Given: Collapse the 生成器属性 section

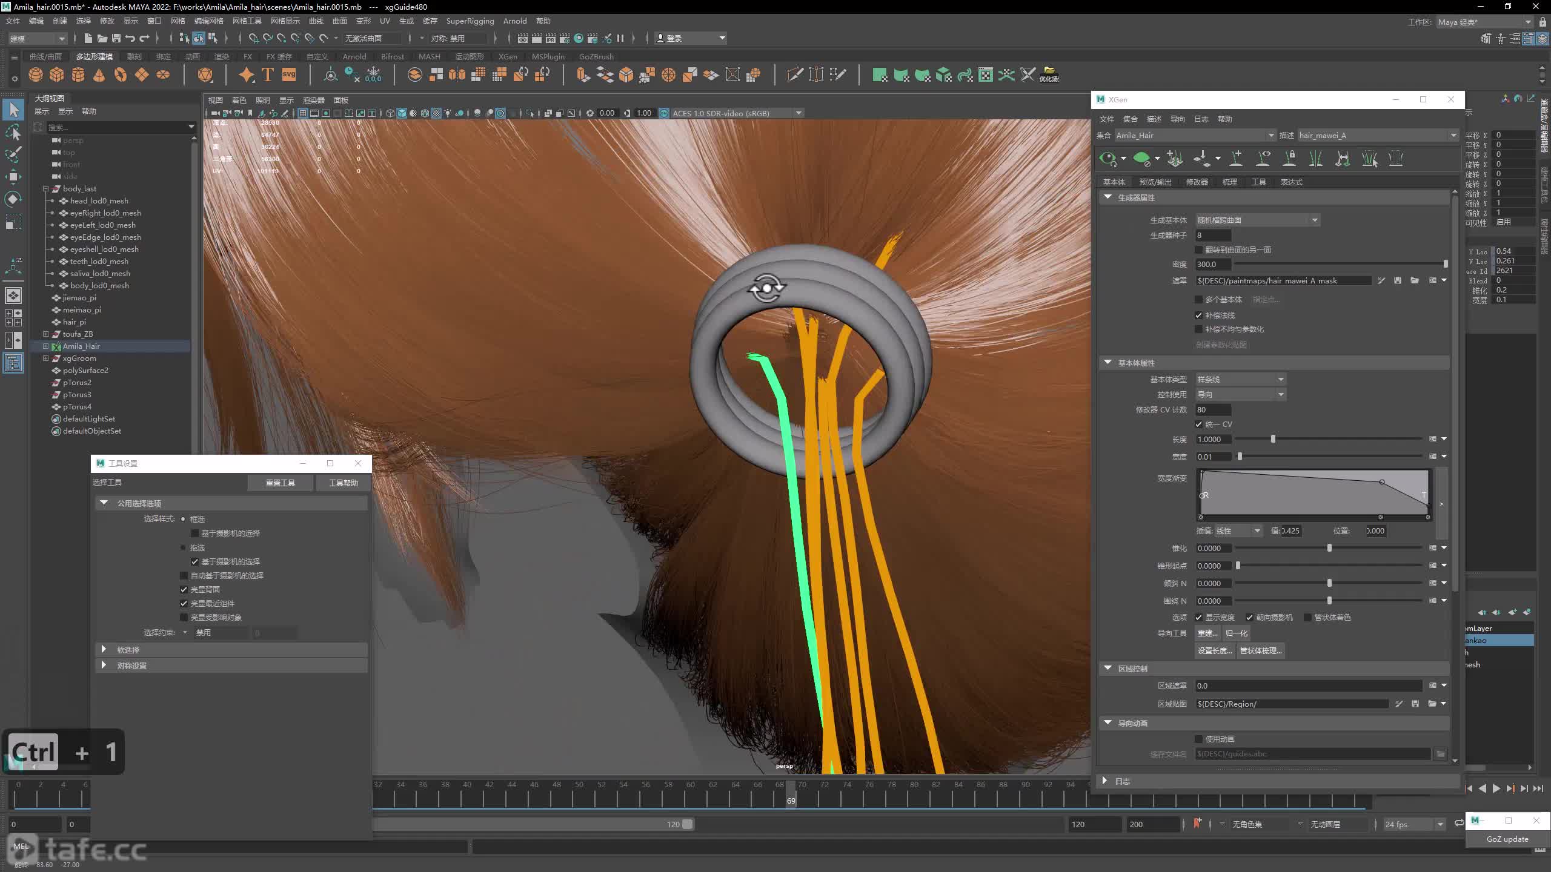Looking at the screenshot, I should [1108, 197].
